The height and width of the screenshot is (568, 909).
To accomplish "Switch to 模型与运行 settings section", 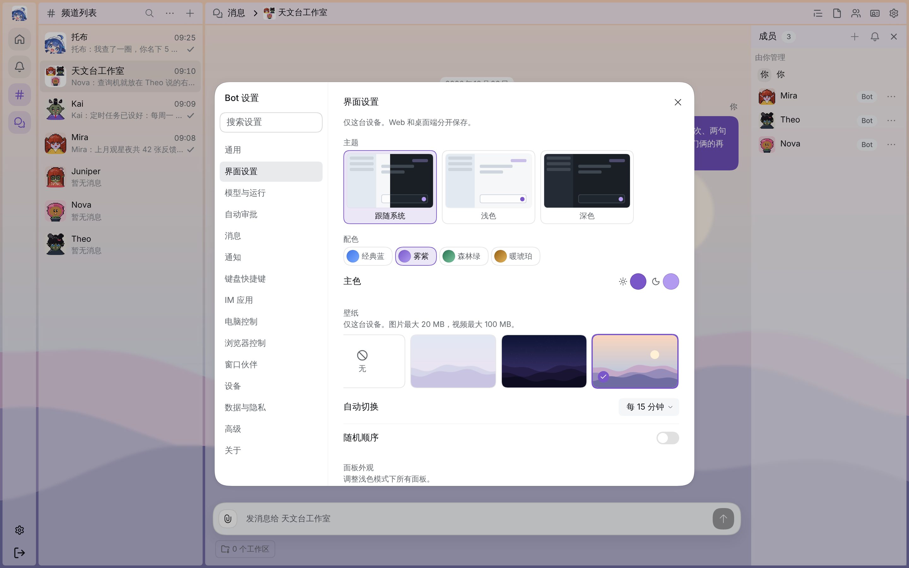I will point(271,193).
